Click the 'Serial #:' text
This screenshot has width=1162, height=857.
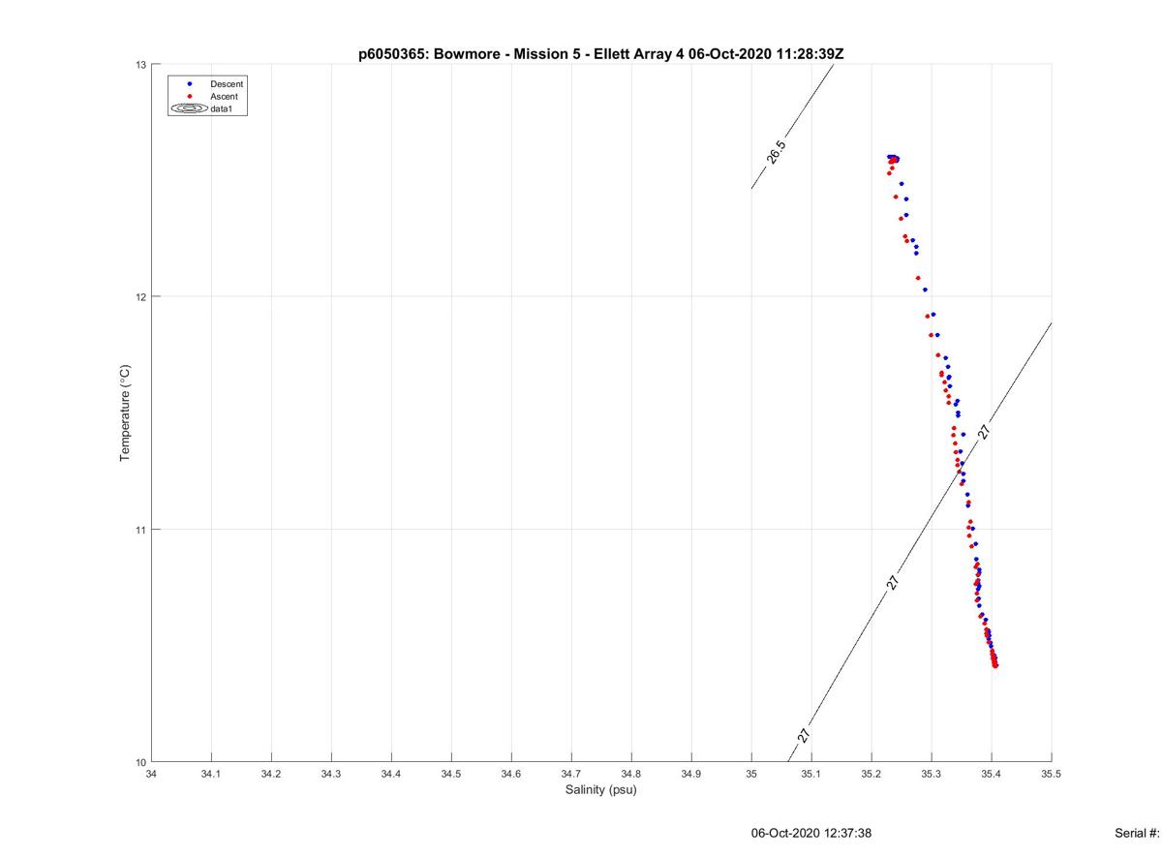[x=1137, y=833]
